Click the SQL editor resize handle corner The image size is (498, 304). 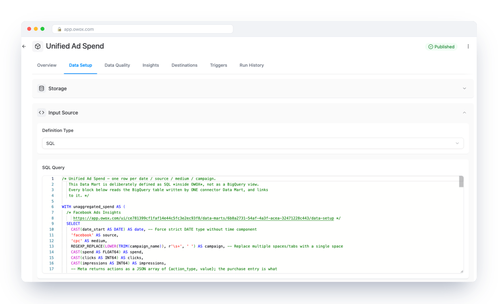coord(462,271)
